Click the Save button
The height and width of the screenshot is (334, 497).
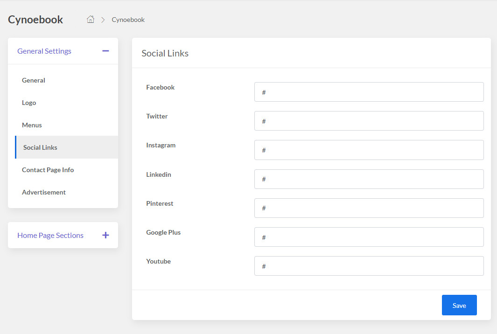pos(459,305)
